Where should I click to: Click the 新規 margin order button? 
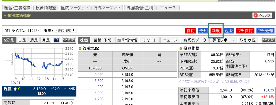[216, 31]
